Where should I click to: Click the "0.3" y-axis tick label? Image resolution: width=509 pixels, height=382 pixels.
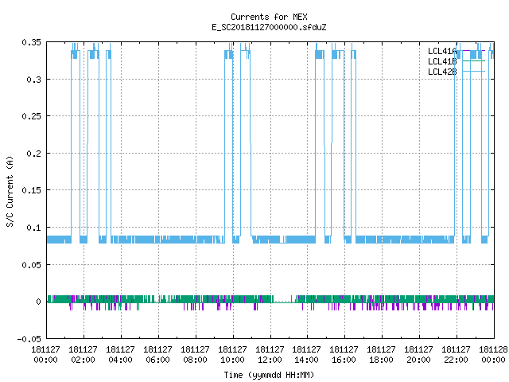34,80
